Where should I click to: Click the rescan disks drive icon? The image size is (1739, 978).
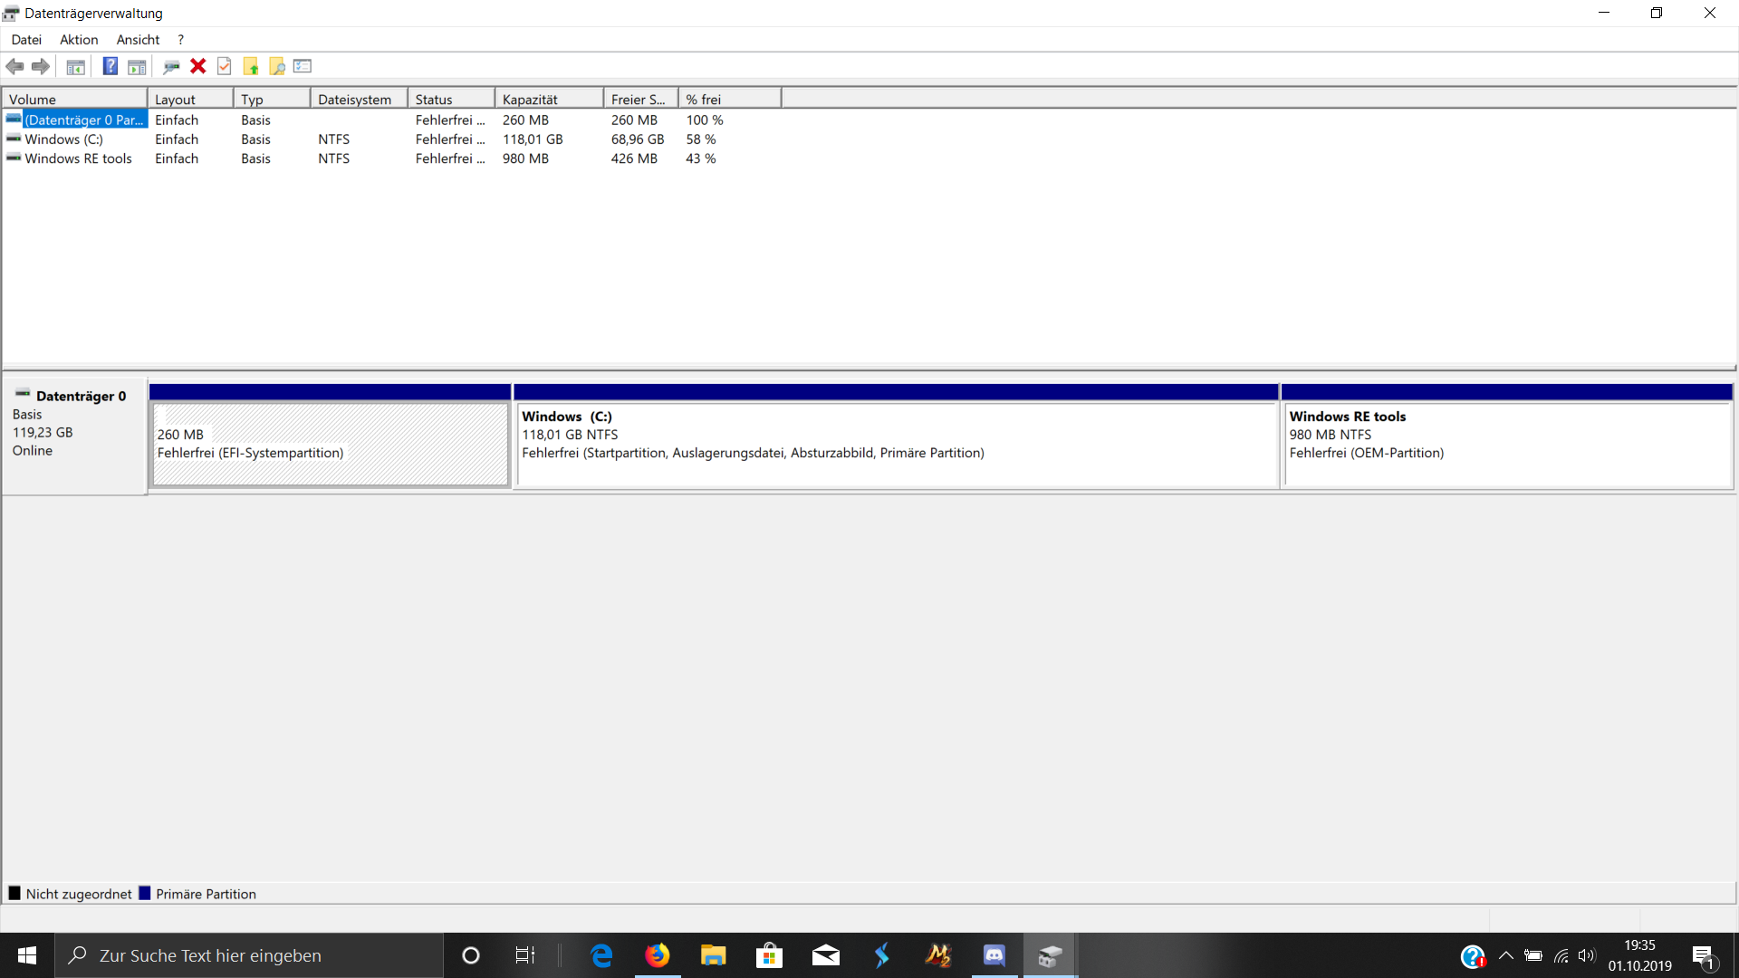[171, 66]
